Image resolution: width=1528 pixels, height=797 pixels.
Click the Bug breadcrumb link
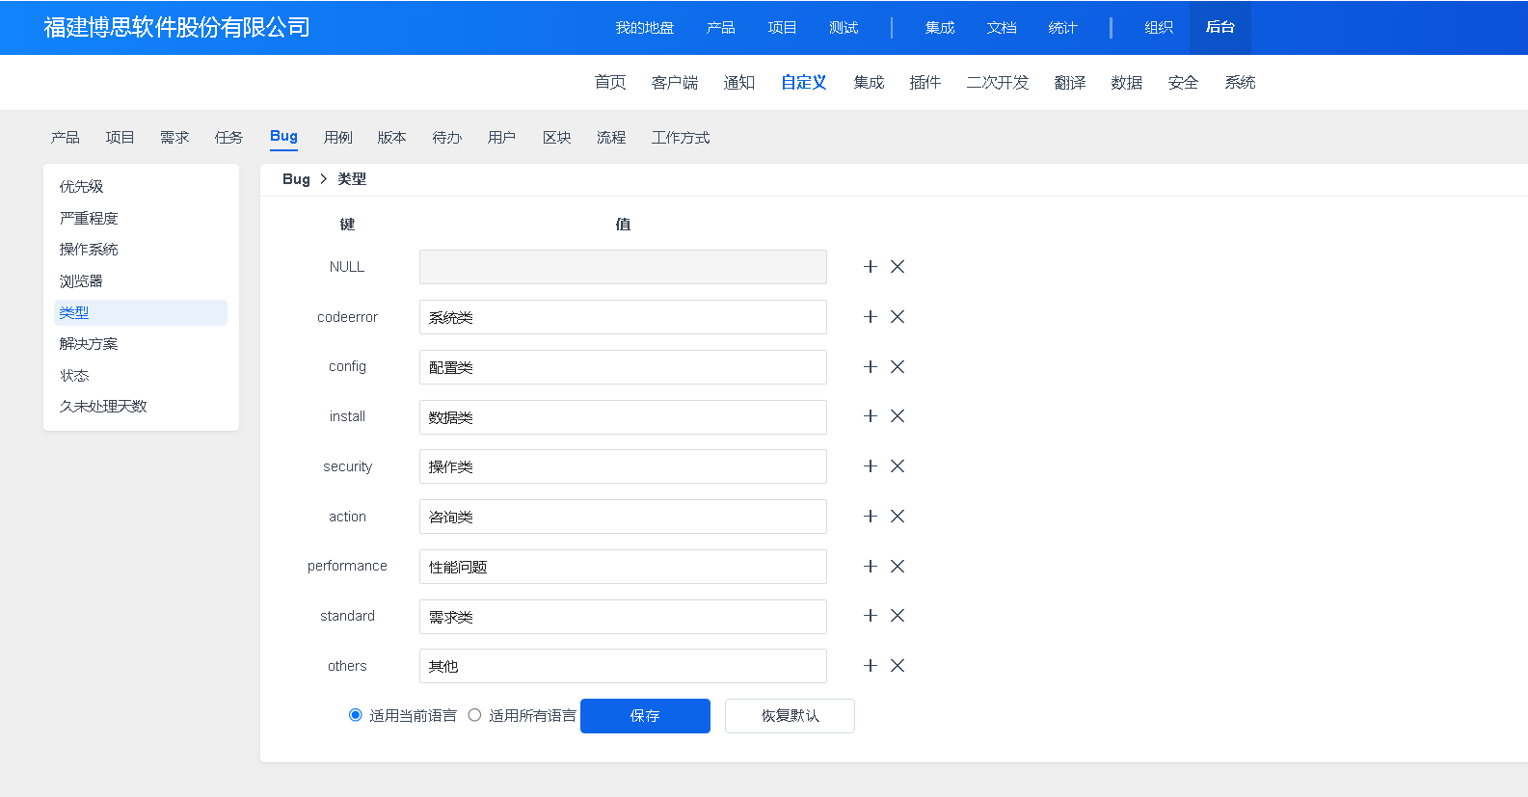(x=296, y=179)
